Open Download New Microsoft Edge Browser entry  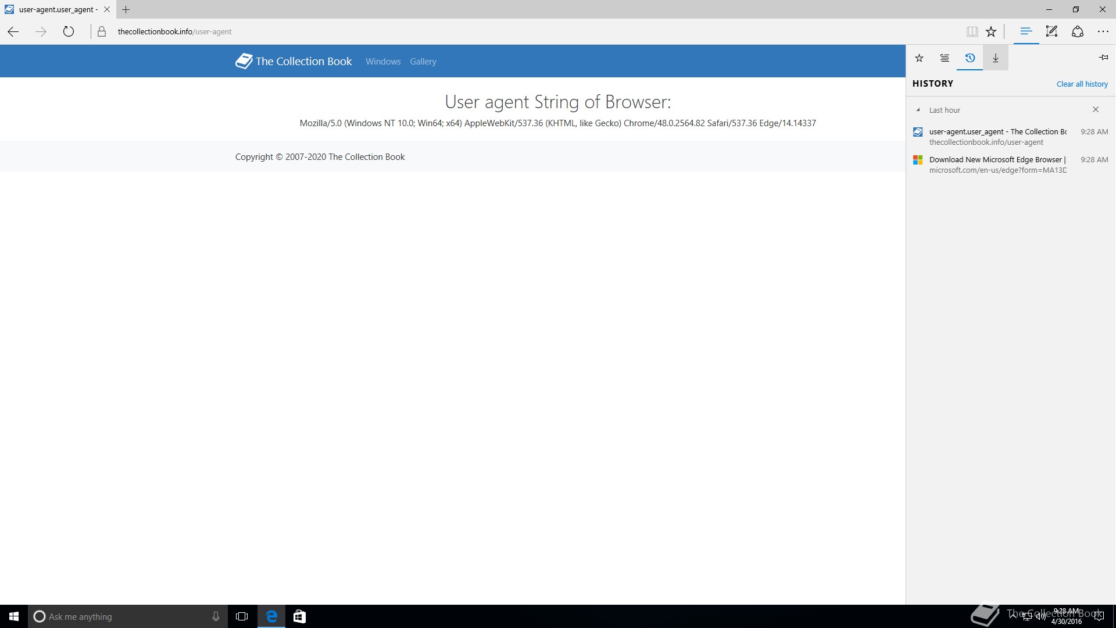click(1010, 165)
